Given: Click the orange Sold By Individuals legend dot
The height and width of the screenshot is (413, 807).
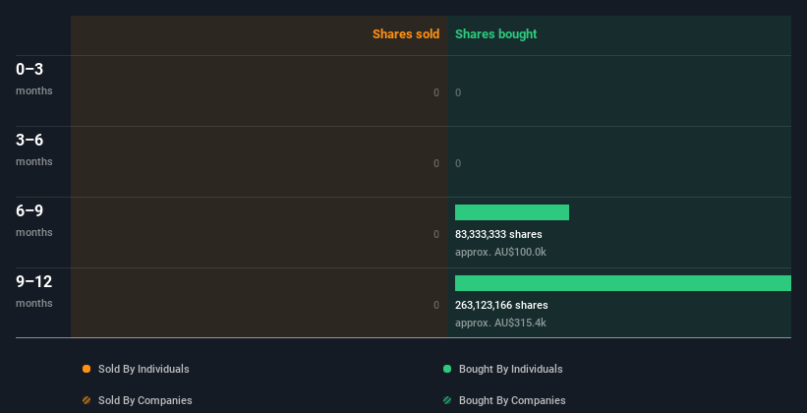Looking at the screenshot, I should tap(86, 369).
